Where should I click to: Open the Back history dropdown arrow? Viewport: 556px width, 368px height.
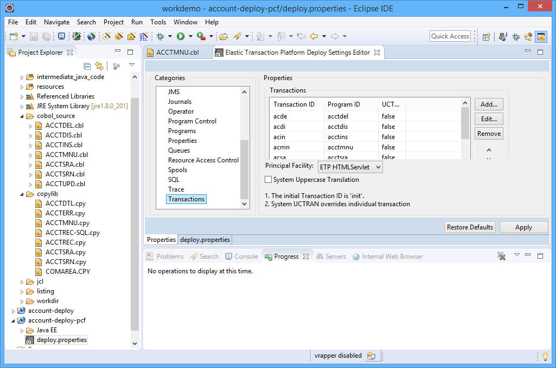pos(324,36)
